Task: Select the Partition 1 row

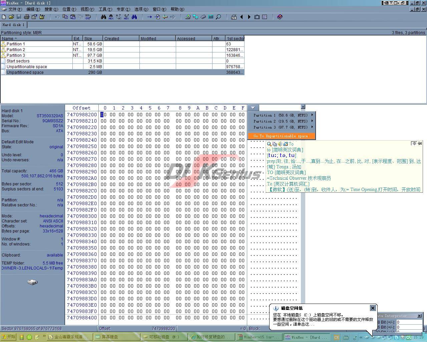Action: click(x=122, y=44)
